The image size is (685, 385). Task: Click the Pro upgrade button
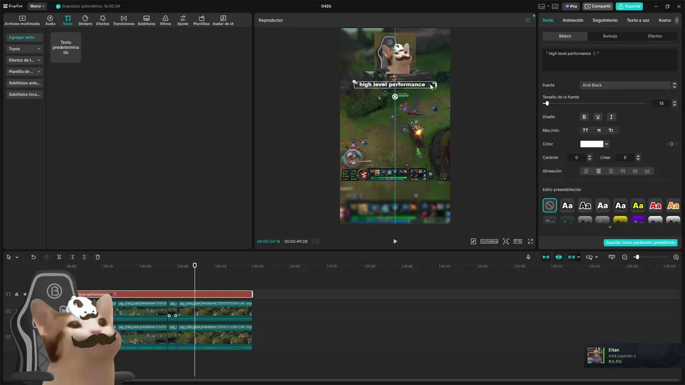click(x=570, y=6)
